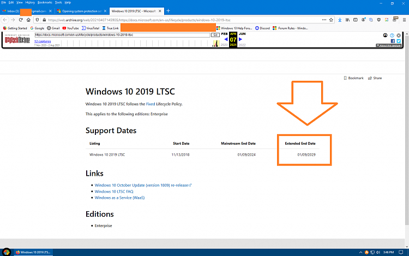
Task: Bookmark this page with the star
Action: coord(331,20)
